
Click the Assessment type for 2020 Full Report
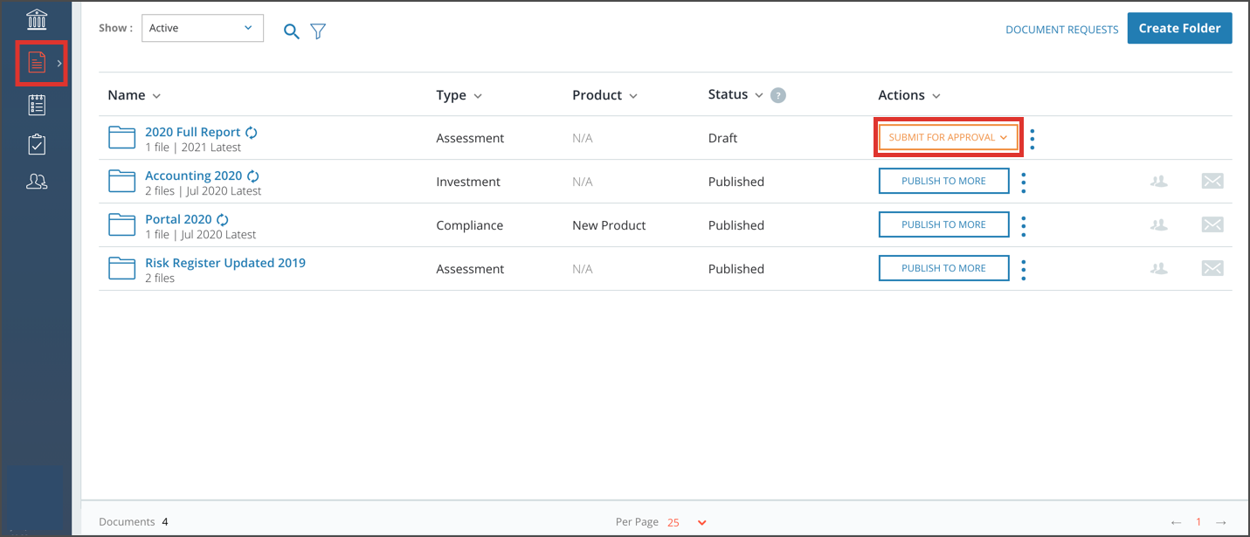click(x=470, y=138)
